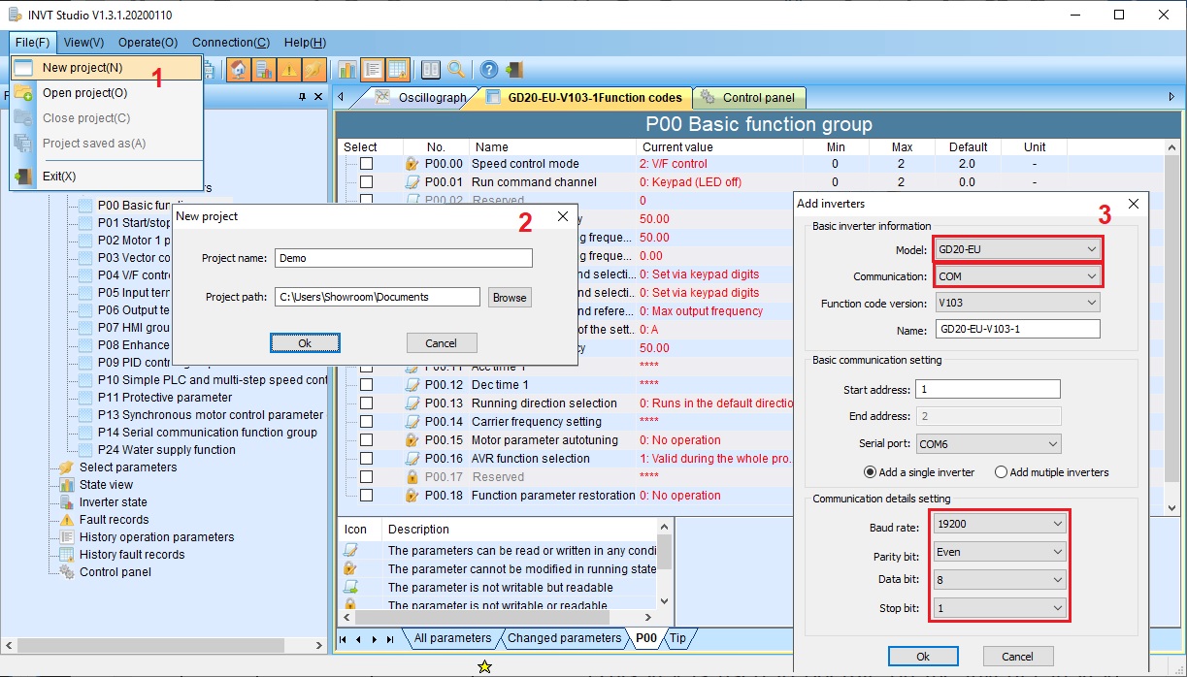This screenshot has width=1187, height=677.
Task: Click the inverter data chart toolbar icon
Action: (263, 70)
